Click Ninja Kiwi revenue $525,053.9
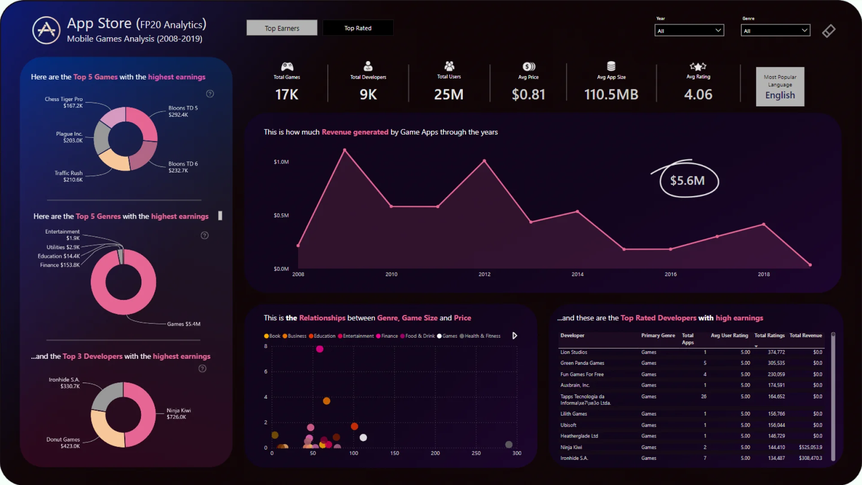The height and width of the screenshot is (485, 862). [810, 447]
